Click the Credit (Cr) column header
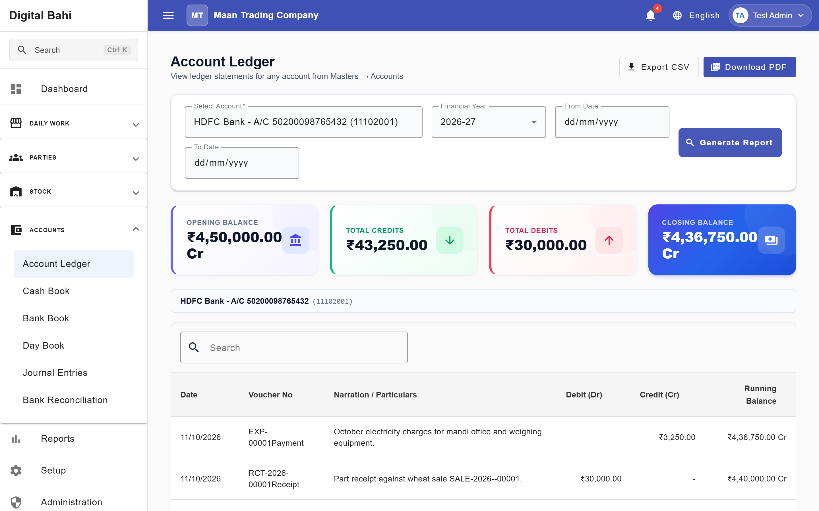The width and height of the screenshot is (819, 511). pyautogui.click(x=659, y=395)
